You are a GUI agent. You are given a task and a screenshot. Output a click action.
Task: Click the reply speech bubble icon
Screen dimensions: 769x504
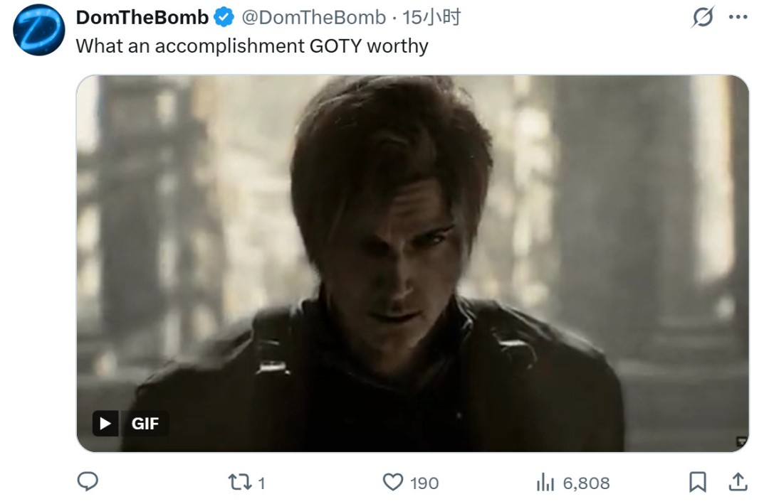(88, 483)
